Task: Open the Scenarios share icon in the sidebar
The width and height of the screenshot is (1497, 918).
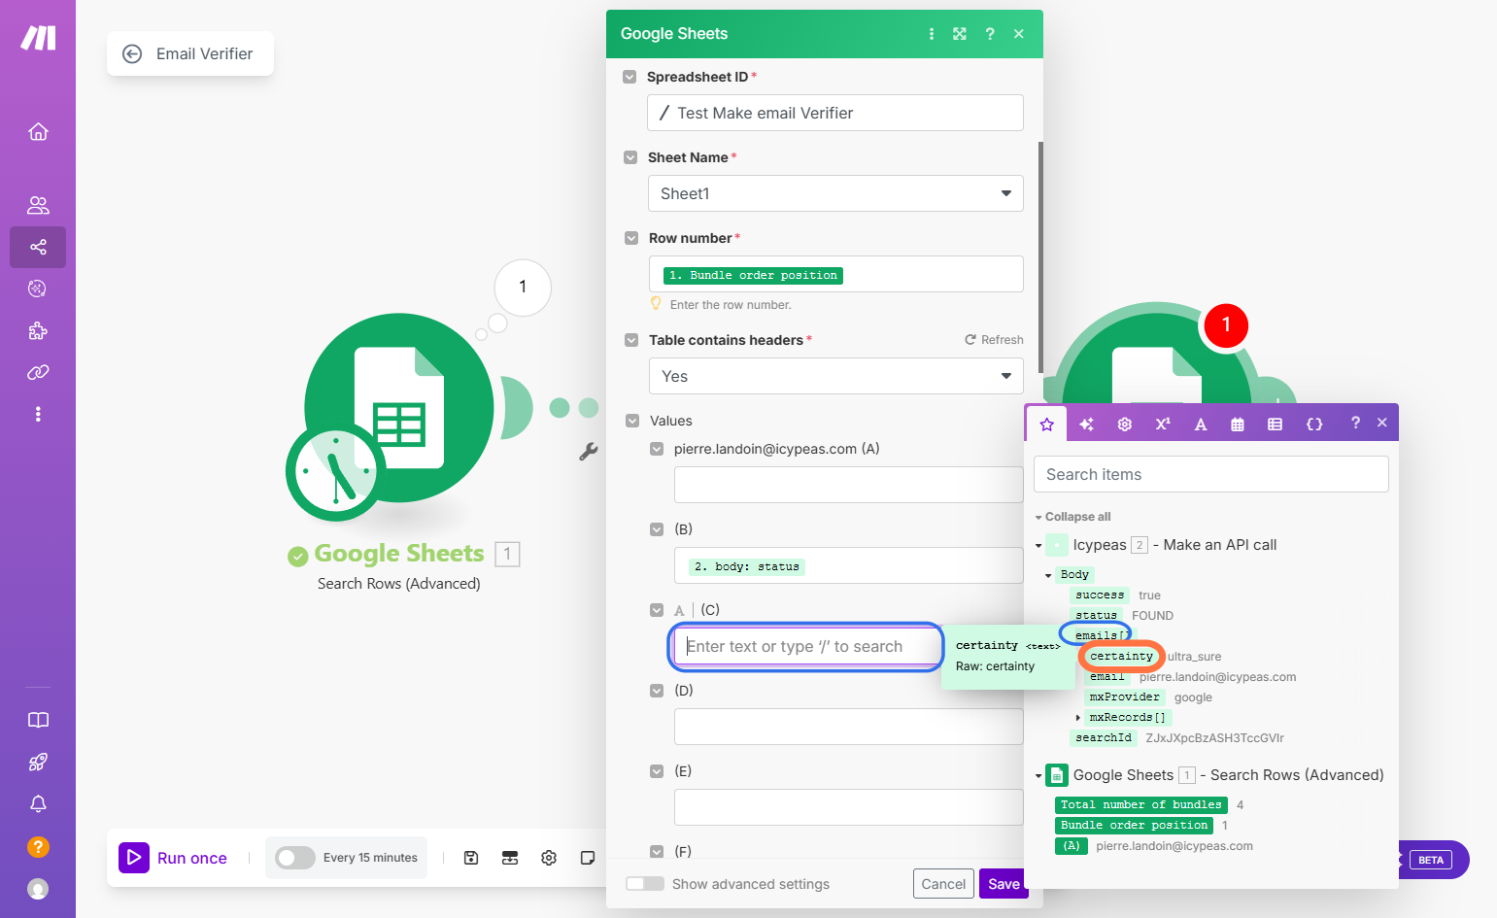Action: pos(38,247)
